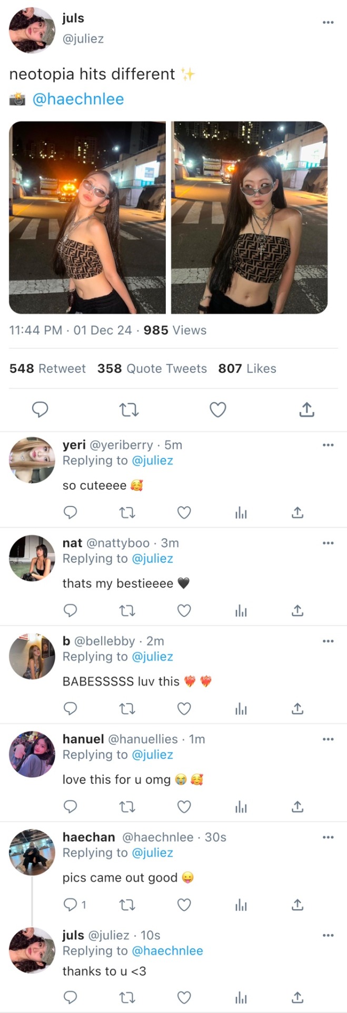View the 807 Likes list
The width and height of the screenshot is (347, 1013).
(x=247, y=369)
